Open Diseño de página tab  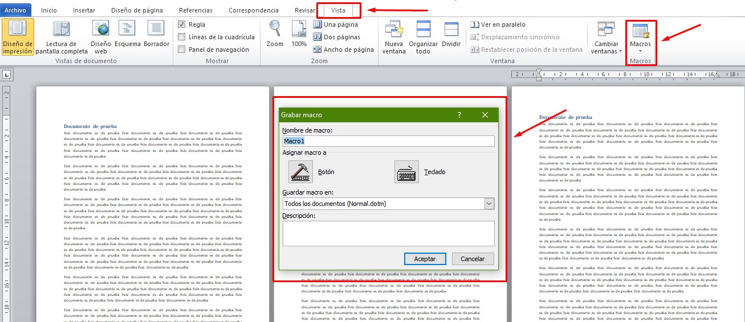[137, 10]
